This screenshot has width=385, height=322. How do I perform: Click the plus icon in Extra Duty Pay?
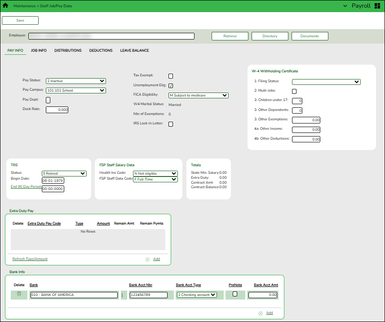147,260
